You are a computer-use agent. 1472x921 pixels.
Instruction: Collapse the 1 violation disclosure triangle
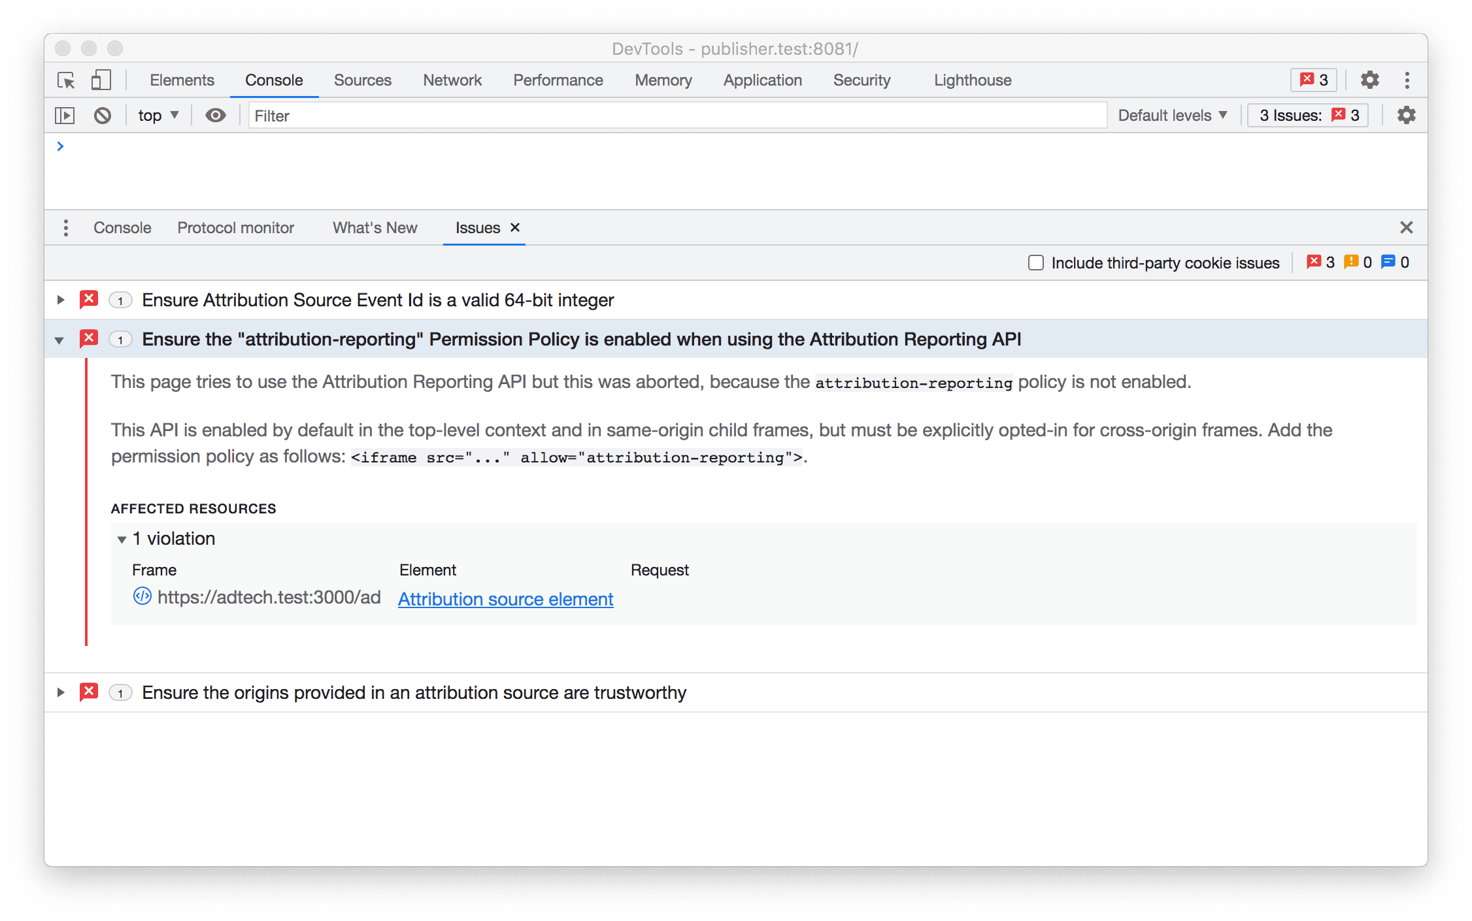pos(121,538)
